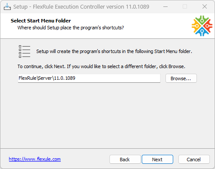The width and height of the screenshot is (215, 169).
Task: Click the Setup installer icon in title bar
Action: click(x=7, y=6)
